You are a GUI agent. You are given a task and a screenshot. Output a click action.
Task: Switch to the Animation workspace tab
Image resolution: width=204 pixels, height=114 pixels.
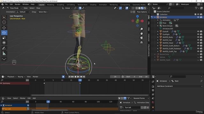[103, 5]
